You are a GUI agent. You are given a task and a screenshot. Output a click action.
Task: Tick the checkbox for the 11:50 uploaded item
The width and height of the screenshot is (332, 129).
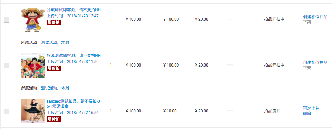coord(6,66)
